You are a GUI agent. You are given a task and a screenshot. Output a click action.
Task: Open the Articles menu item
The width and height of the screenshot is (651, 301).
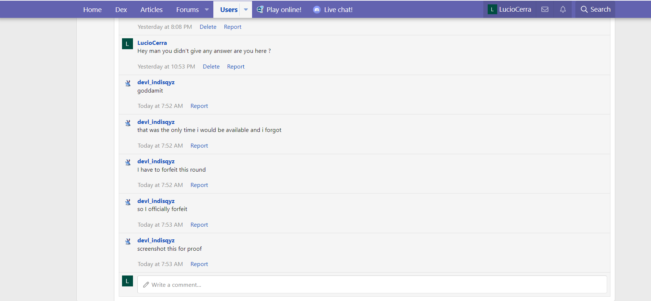coord(152,9)
